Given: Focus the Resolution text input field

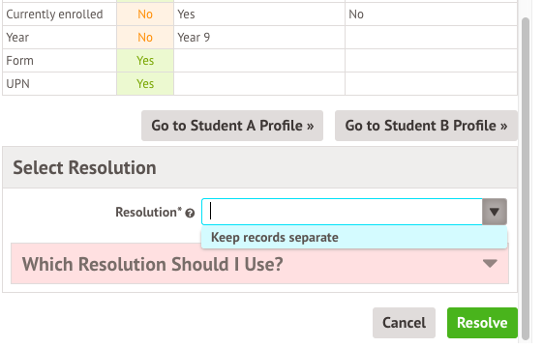Looking at the screenshot, I should (x=342, y=212).
